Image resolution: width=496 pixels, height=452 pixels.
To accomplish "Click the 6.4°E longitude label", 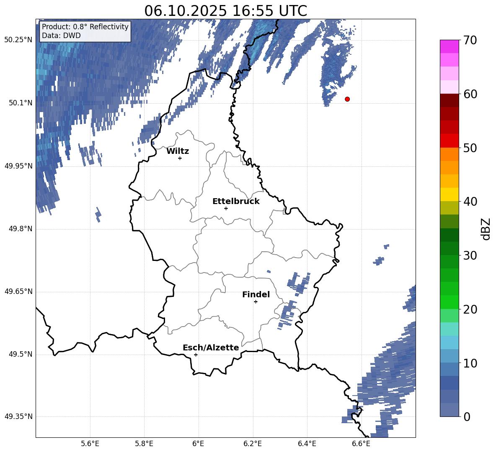I will pyautogui.click(x=307, y=444).
